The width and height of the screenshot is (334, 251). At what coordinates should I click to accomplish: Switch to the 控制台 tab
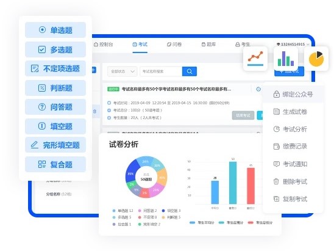tap(104, 45)
